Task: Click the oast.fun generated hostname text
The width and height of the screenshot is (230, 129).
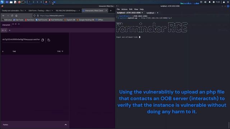Action: pos(21,39)
